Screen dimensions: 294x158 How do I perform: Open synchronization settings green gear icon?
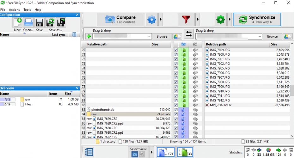click(221, 20)
